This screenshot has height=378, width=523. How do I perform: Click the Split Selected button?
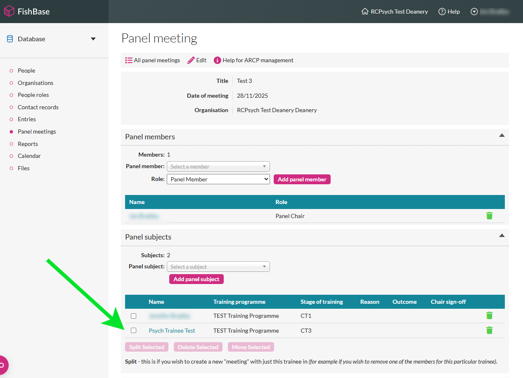click(147, 347)
